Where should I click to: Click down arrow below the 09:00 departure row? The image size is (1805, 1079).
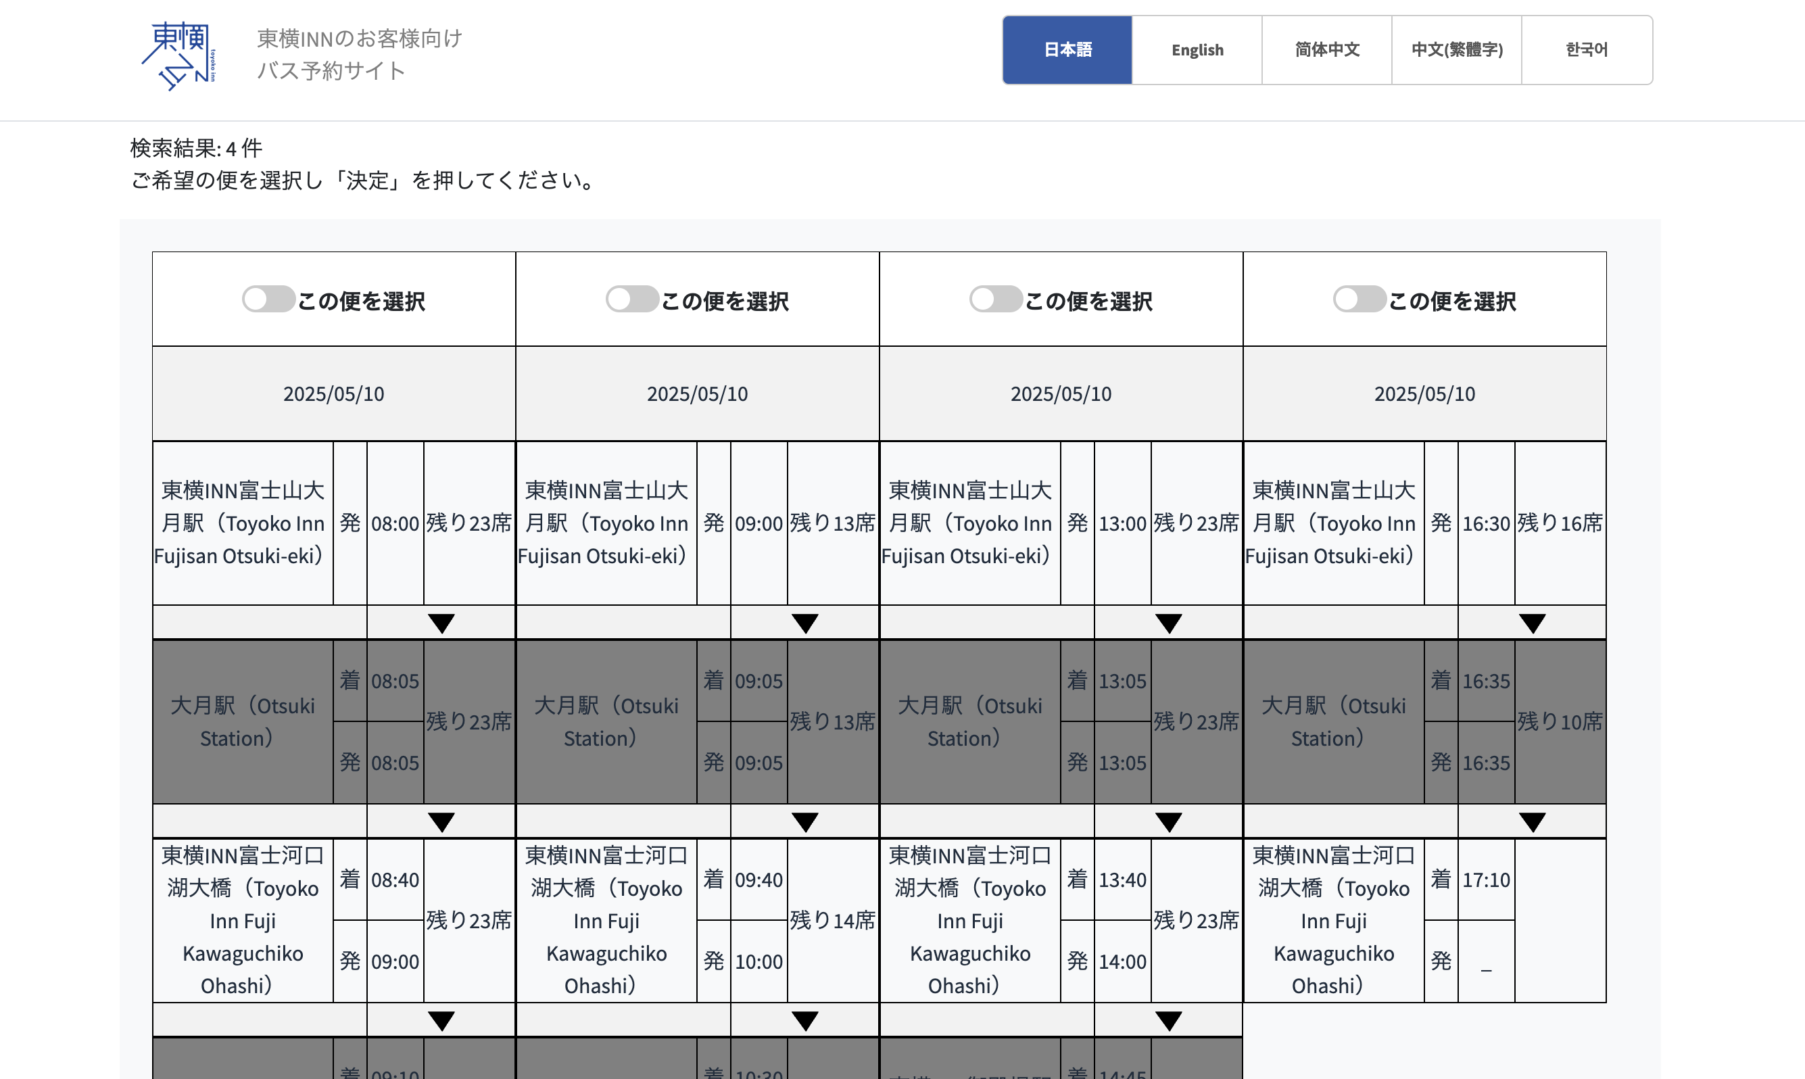point(804,623)
